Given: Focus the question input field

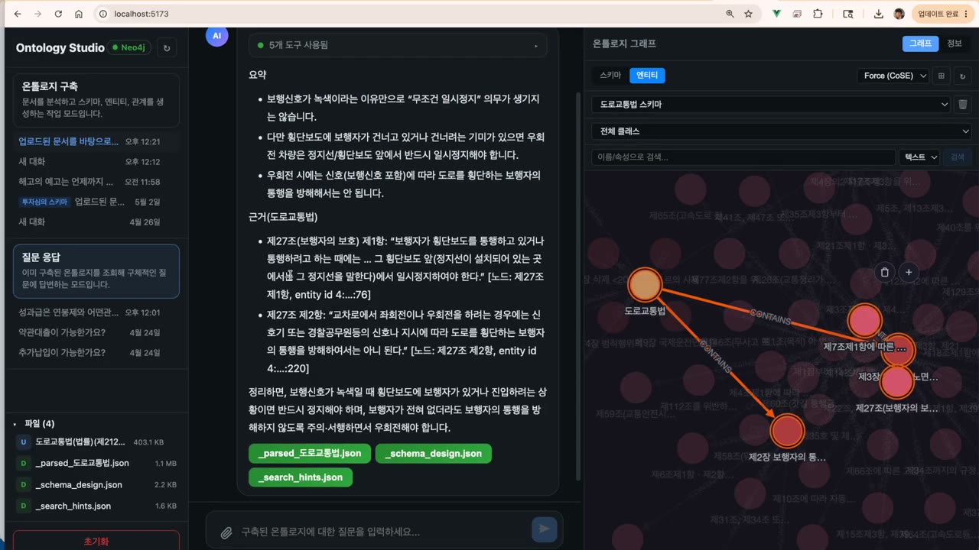Looking at the screenshot, I should click(382, 532).
